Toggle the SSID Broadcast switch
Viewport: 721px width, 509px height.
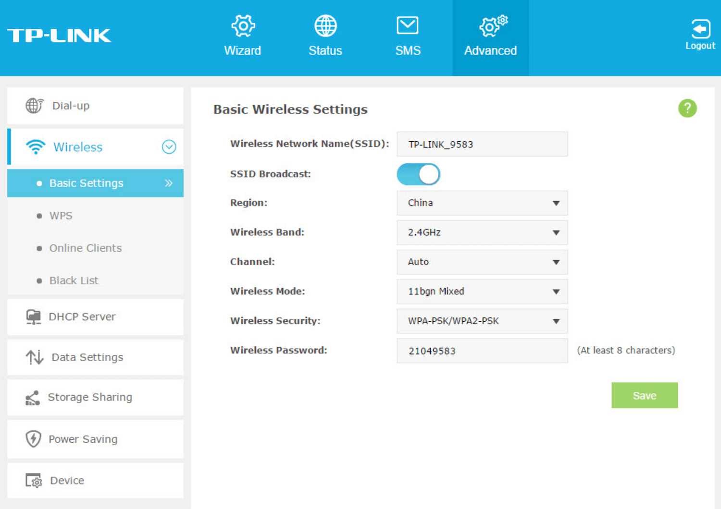point(418,174)
